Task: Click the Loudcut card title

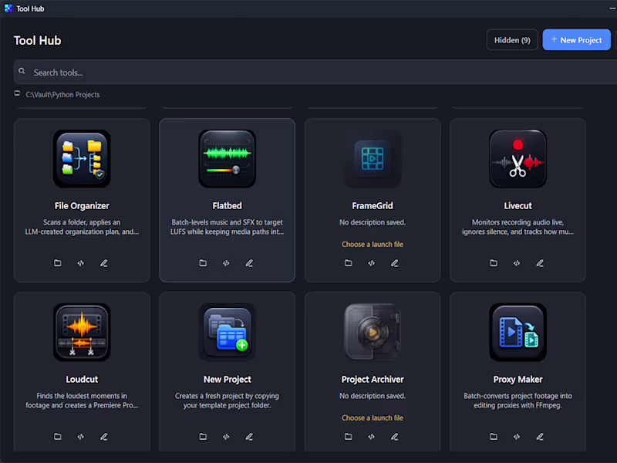Action: pos(82,380)
